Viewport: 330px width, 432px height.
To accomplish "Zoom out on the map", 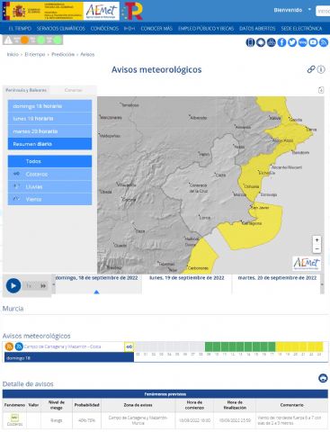I will click(317, 248).
